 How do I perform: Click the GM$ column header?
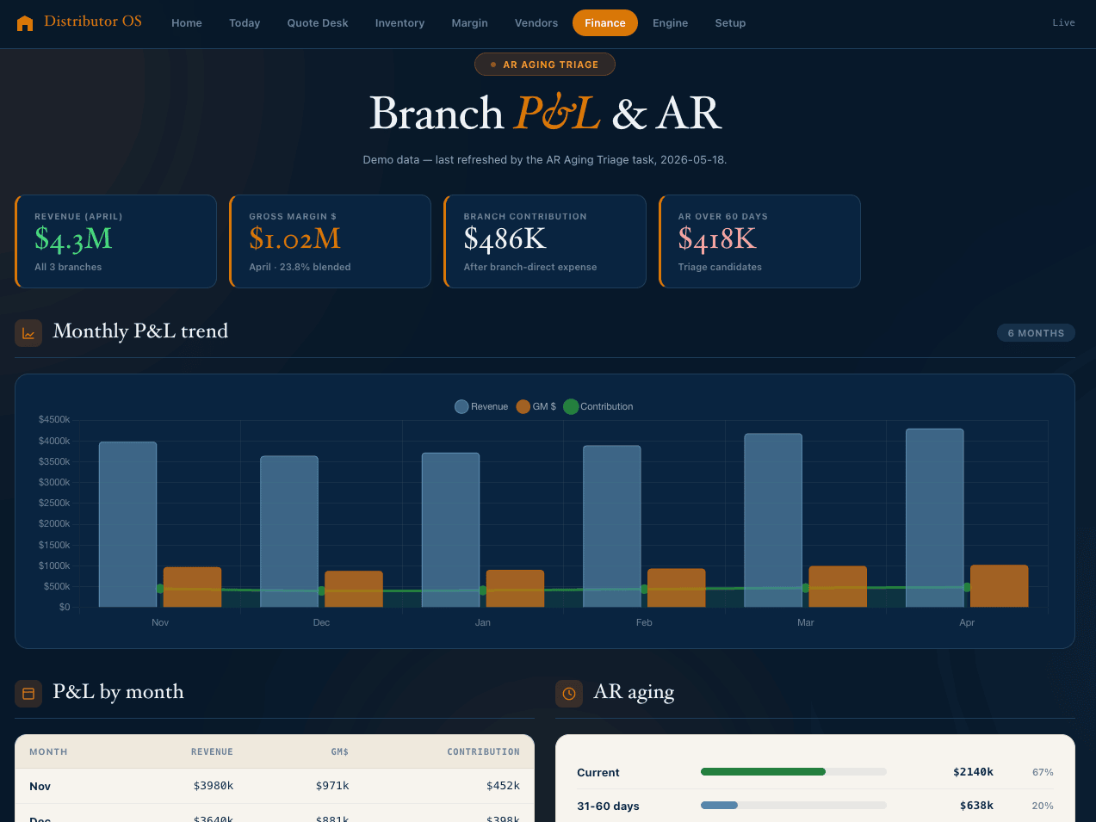[340, 752]
